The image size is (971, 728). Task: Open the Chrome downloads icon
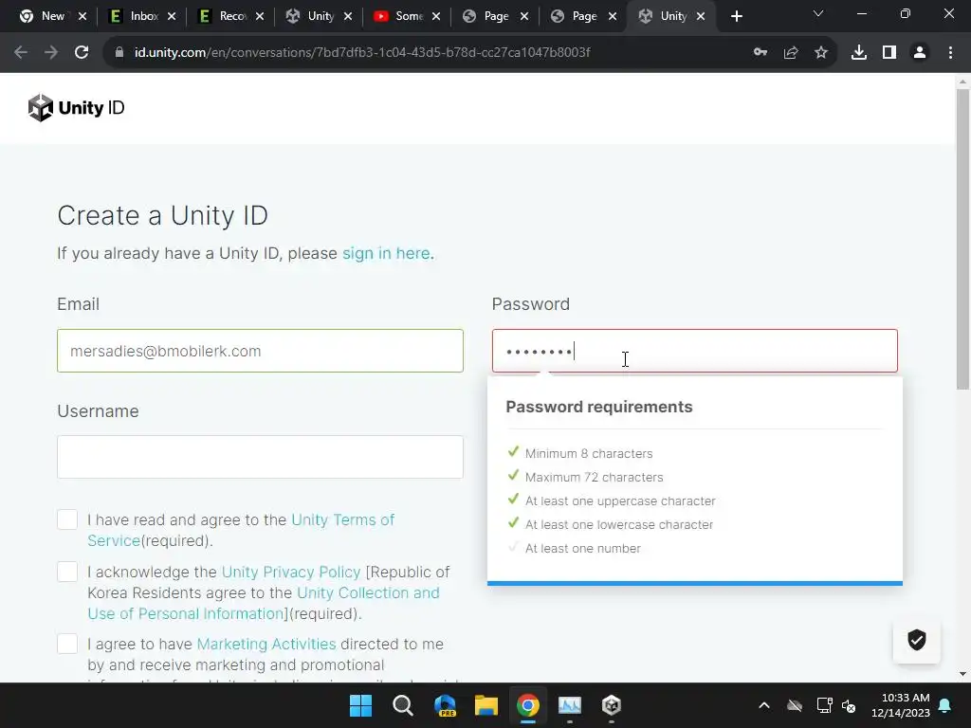click(859, 53)
